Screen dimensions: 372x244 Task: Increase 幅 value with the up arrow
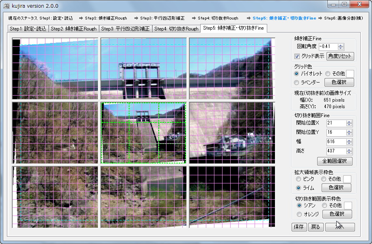[x=349, y=140]
